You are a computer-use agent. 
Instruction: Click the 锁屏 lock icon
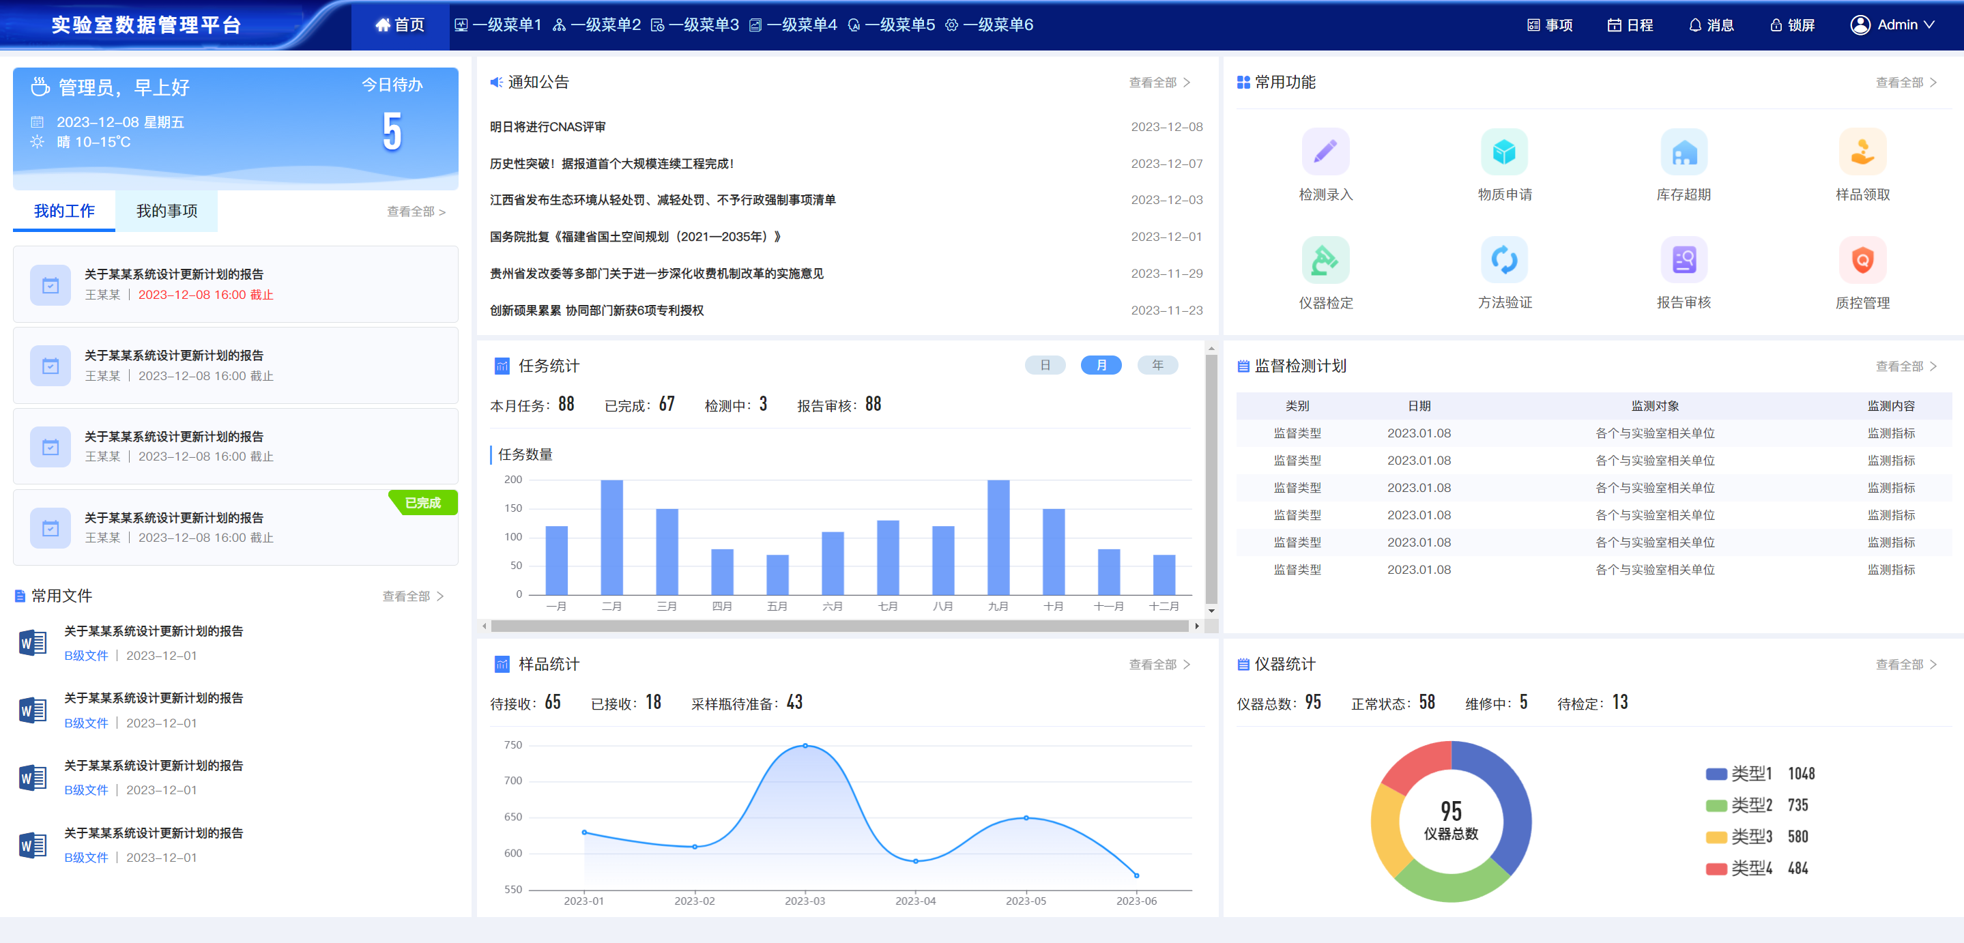click(x=1776, y=25)
